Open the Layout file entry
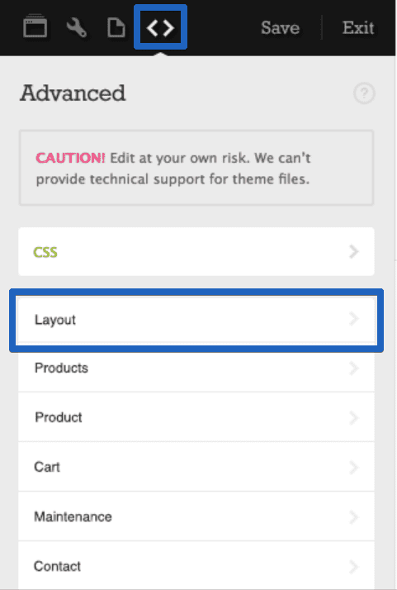 [196, 320]
